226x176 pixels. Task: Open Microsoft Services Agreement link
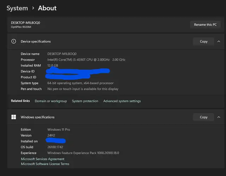pos(43,159)
